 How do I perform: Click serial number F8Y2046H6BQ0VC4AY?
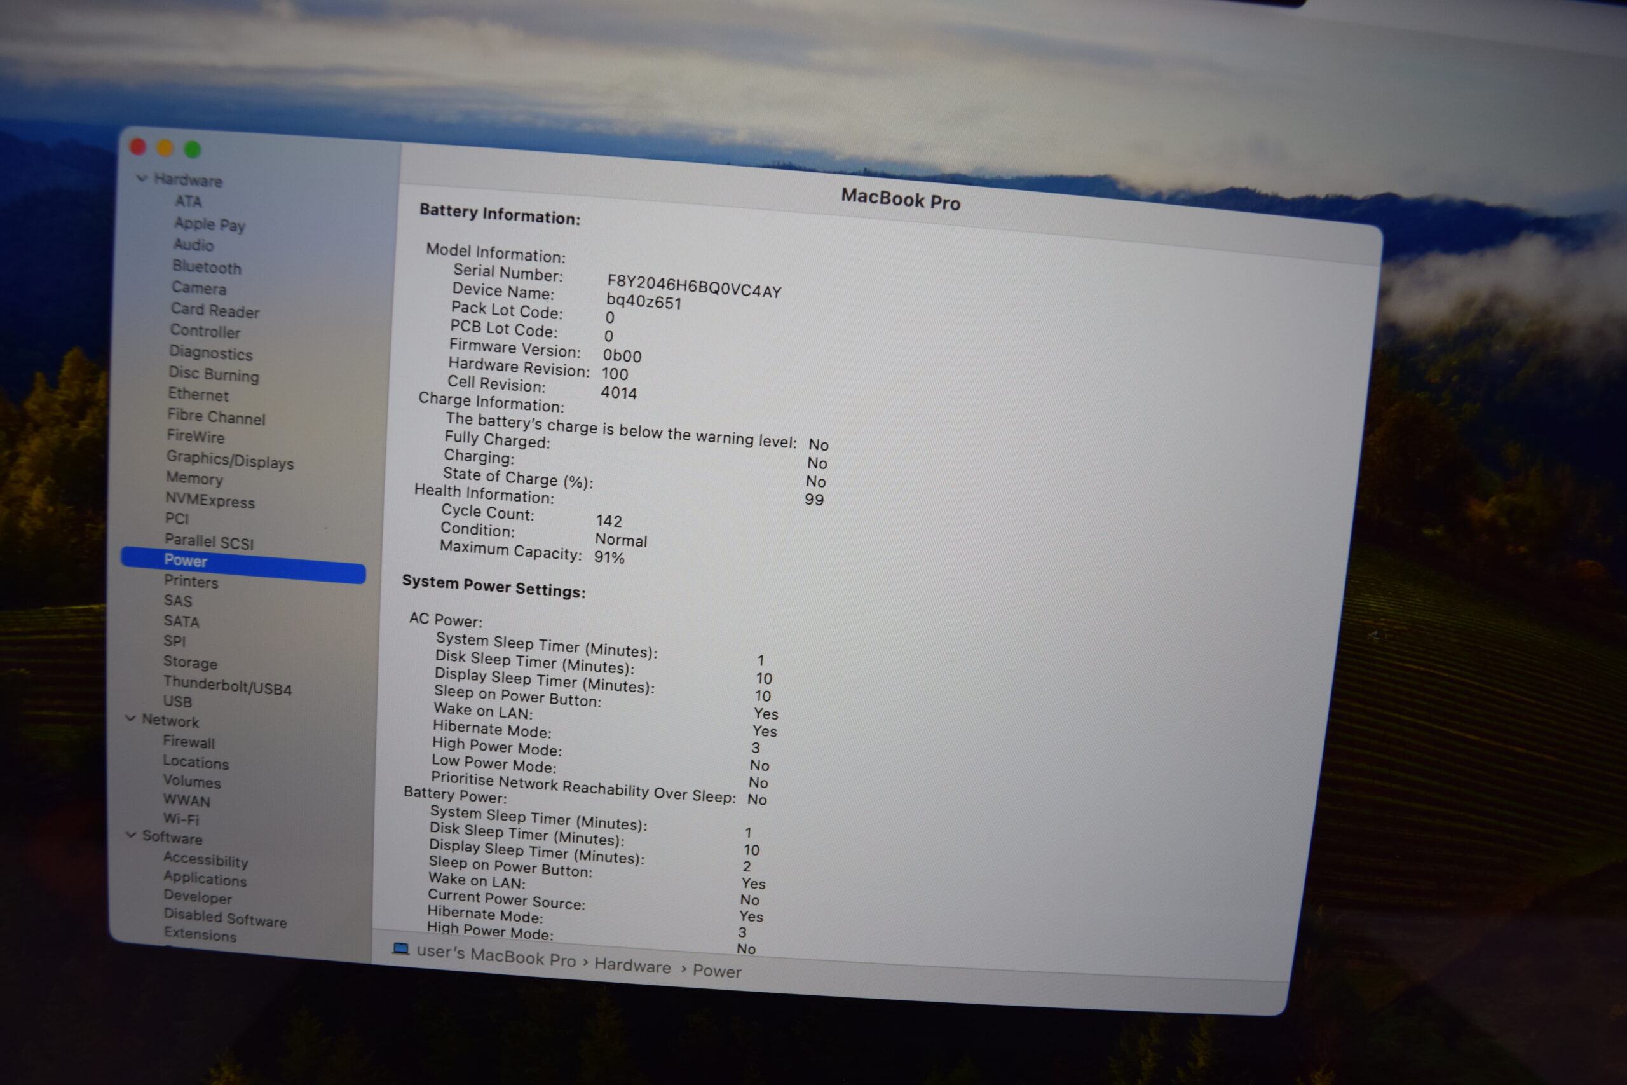(694, 286)
